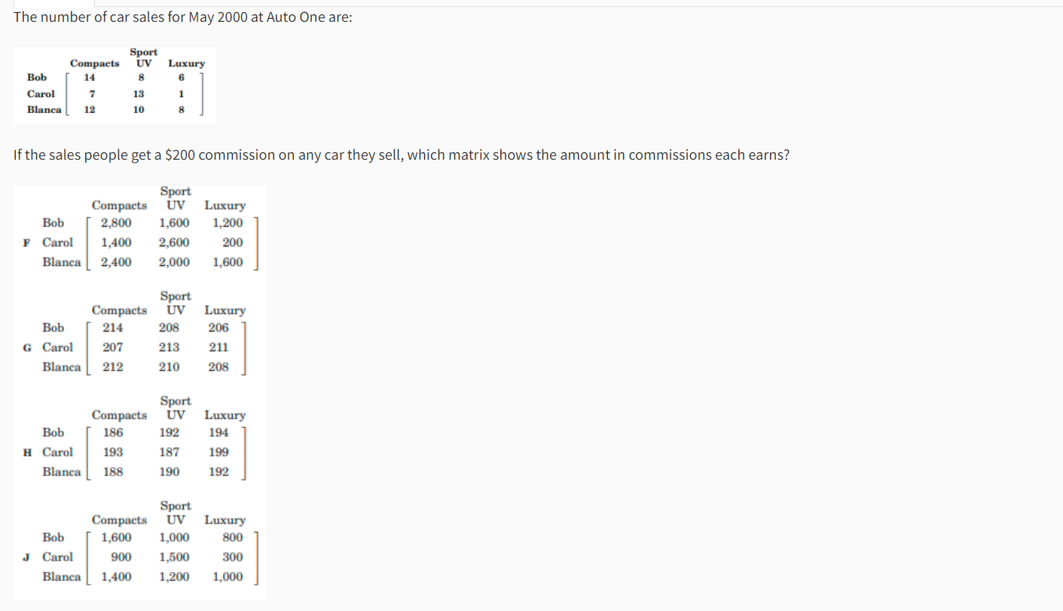Select the 199 entry in matrix H
The width and height of the screenshot is (1063, 611).
218,452
